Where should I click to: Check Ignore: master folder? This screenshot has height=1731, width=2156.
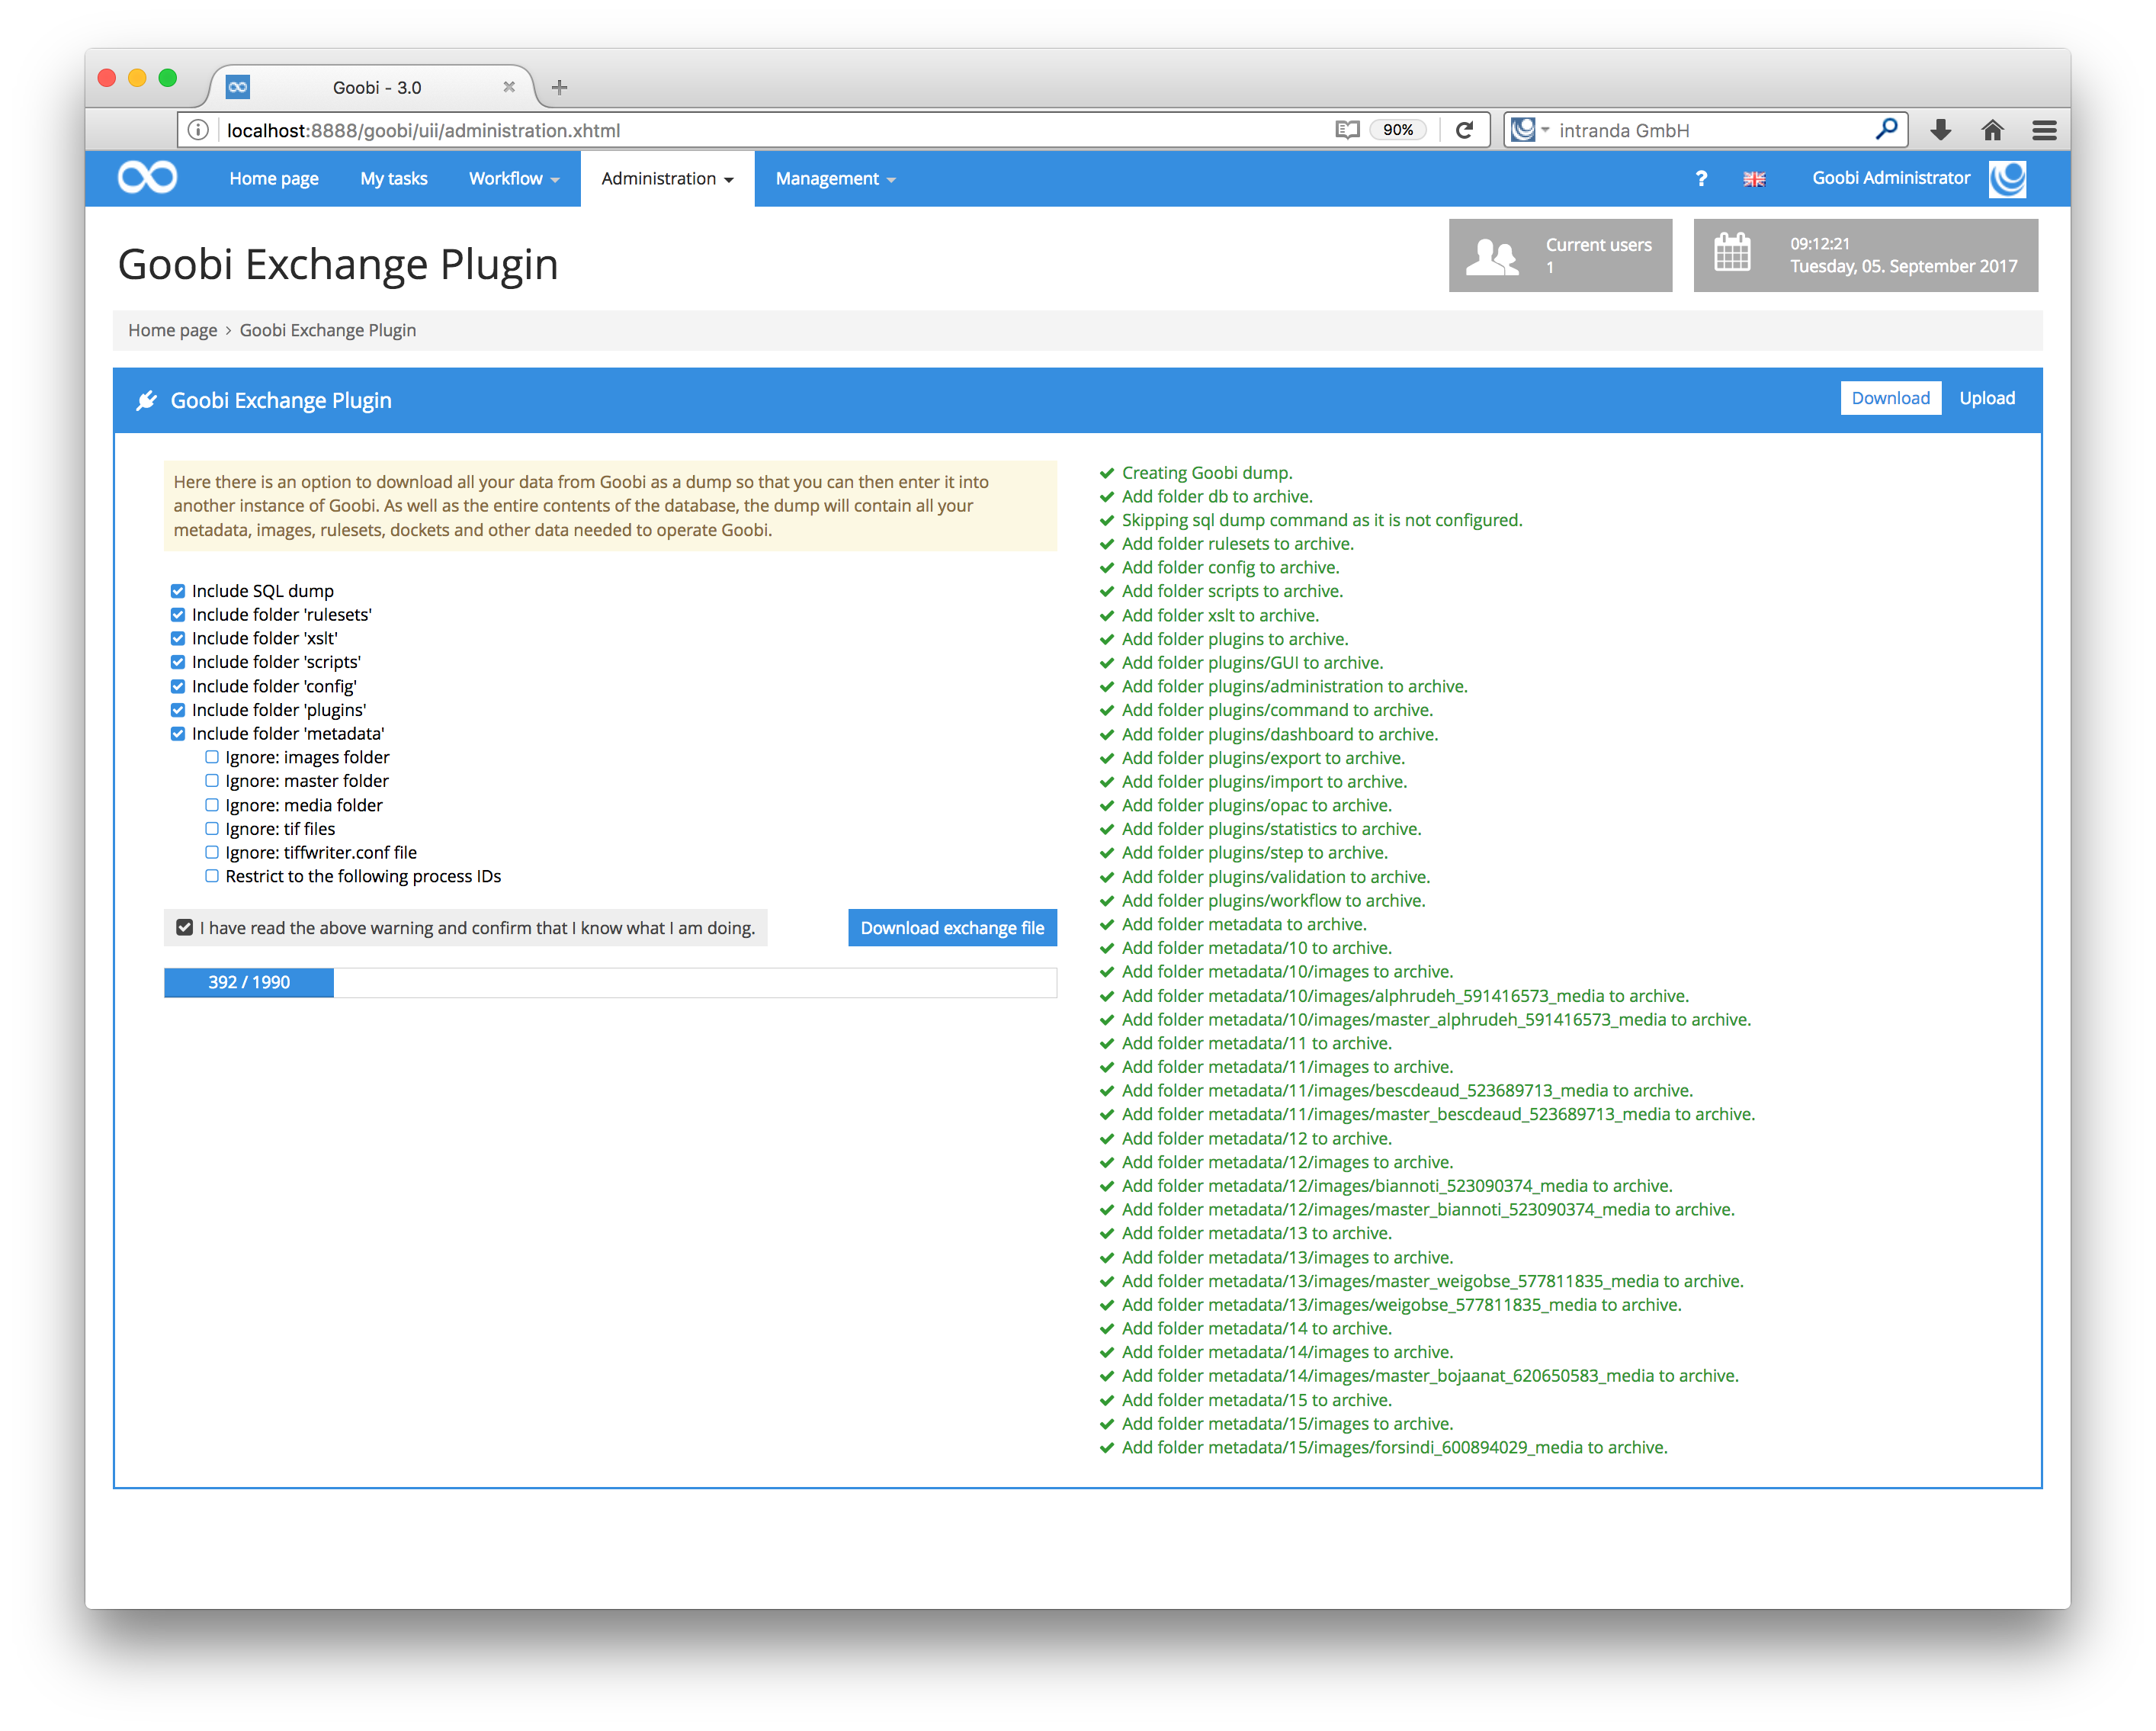(212, 781)
